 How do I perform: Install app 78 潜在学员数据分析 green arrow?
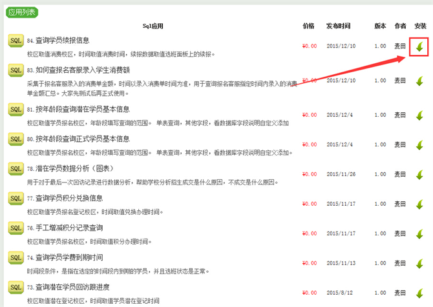(x=419, y=175)
